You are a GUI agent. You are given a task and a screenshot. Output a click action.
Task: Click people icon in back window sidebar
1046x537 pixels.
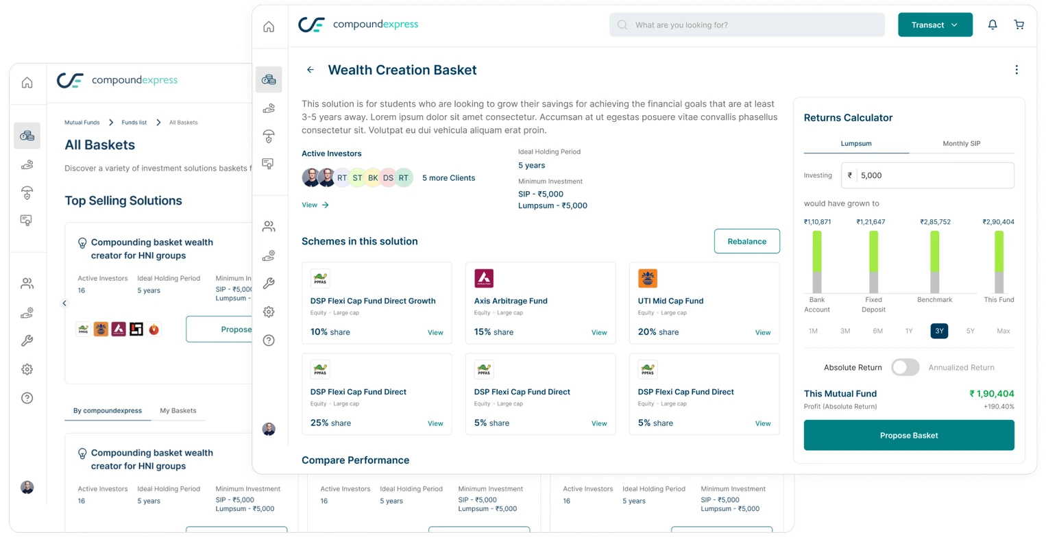click(x=27, y=284)
